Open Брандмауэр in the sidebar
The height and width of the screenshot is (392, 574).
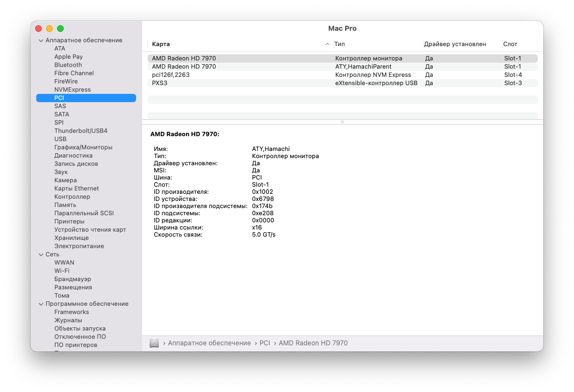tap(72, 279)
